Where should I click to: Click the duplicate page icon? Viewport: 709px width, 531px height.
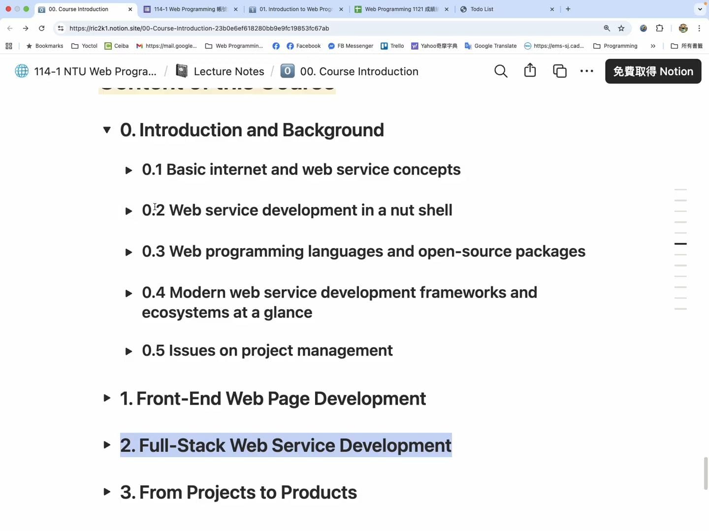point(559,71)
